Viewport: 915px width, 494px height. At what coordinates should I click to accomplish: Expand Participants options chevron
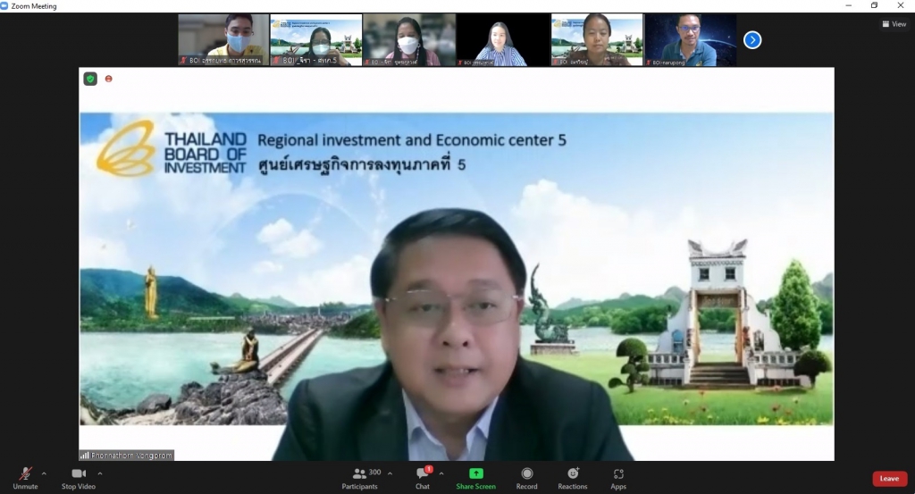click(390, 473)
